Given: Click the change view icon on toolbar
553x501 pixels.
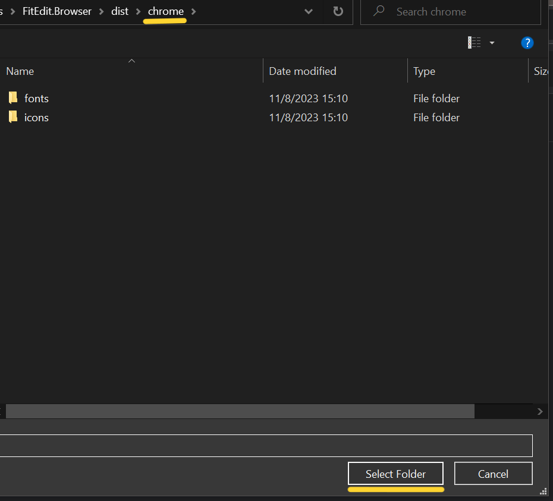Looking at the screenshot, I should (474, 42).
